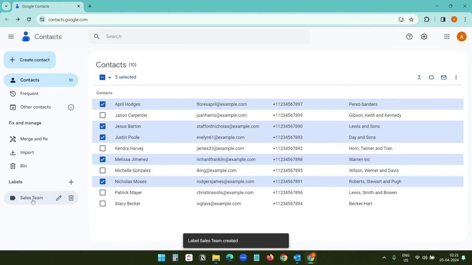The image size is (472, 265).
Task: Uncheck the Justin Poole checkbox
Action: tap(103, 137)
